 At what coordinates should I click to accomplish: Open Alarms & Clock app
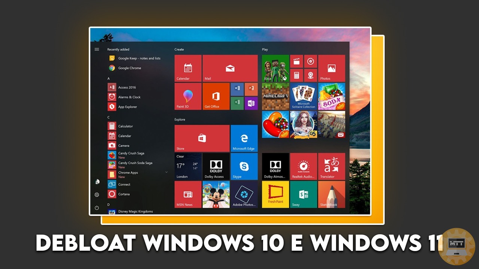coord(125,97)
